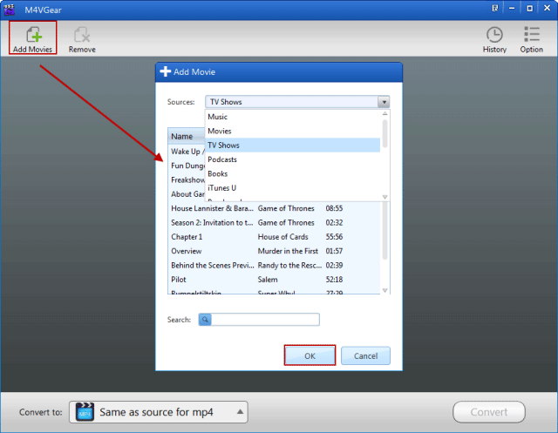Click the 01:57 duration cell
This screenshot has width=558, height=433.
(334, 251)
